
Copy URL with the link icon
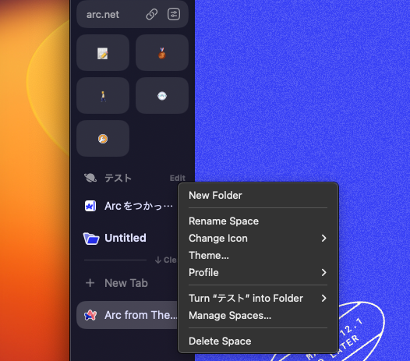pyautogui.click(x=152, y=14)
